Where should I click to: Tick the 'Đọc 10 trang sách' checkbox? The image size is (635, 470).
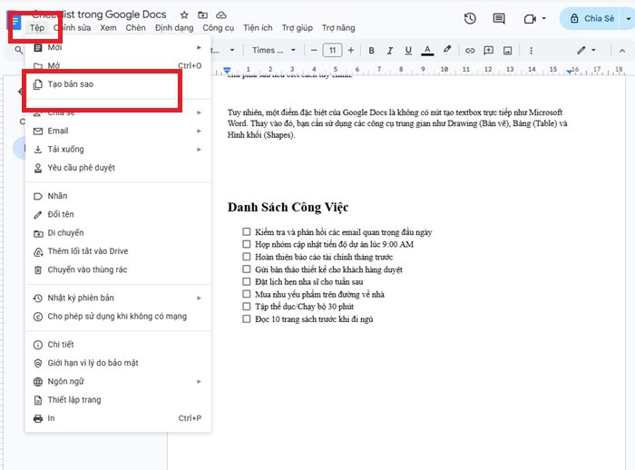click(246, 319)
